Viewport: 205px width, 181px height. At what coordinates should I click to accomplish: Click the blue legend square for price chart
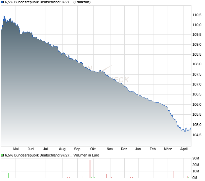click(2, 2)
